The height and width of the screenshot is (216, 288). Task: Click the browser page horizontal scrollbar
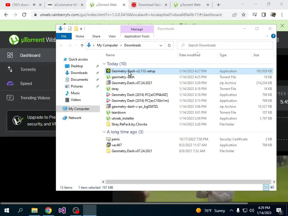124,203
